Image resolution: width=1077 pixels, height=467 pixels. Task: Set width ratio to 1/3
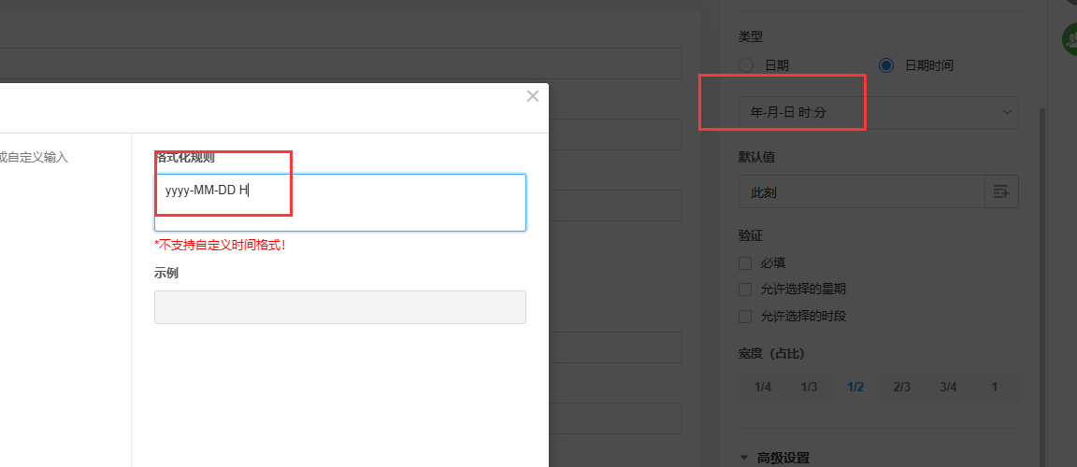point(809,388)
